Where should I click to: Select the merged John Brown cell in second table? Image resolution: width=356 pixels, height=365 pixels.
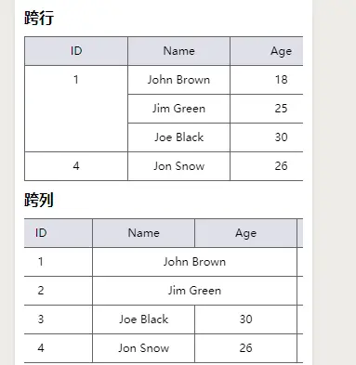(194, 262)
